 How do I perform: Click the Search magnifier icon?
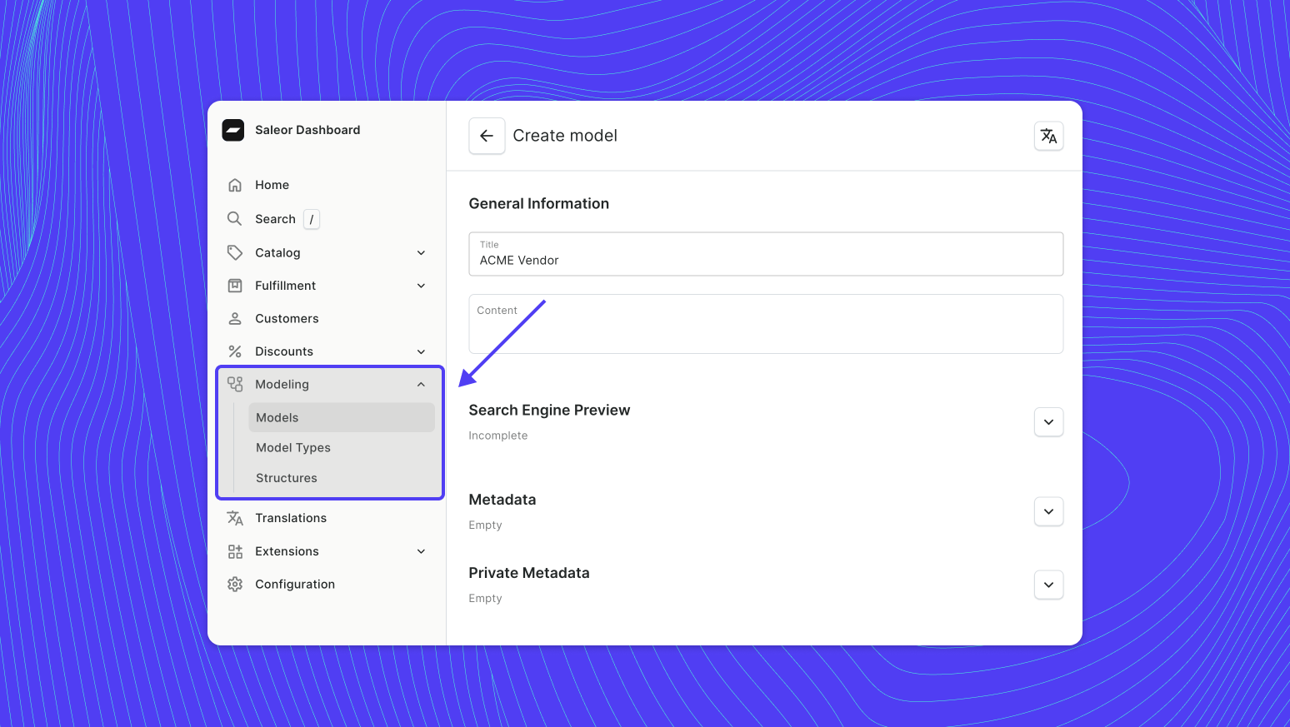click(235, 219)
